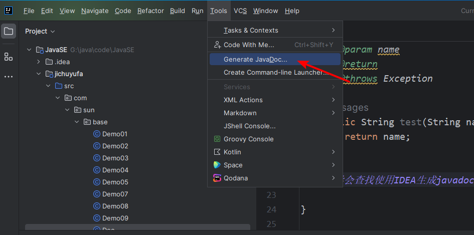Select Create Command-line Launcher... item

coord(275,73)
